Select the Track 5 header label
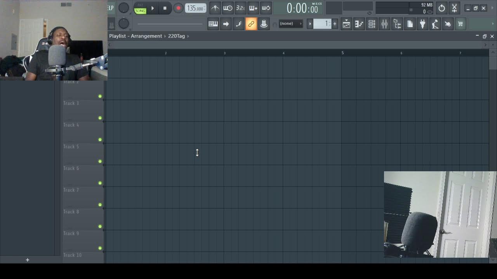Viewport: 497px width, 279px height. click(x=71, y=146)
